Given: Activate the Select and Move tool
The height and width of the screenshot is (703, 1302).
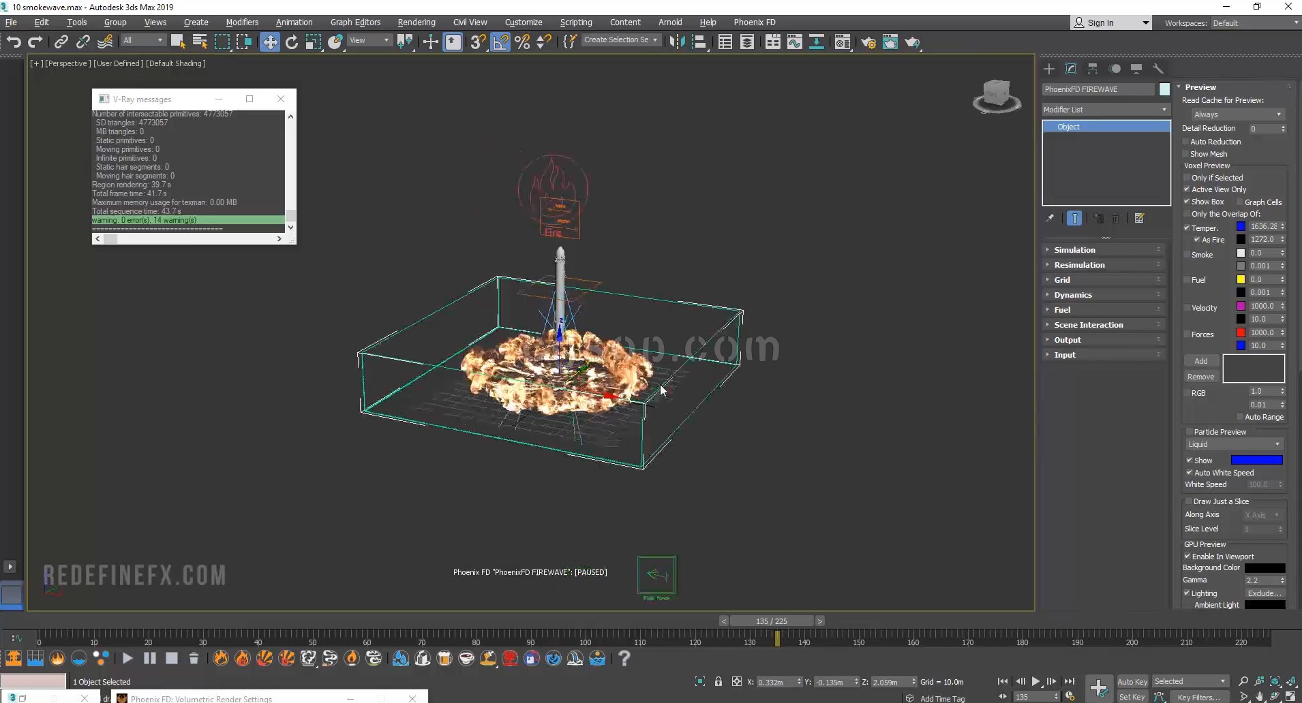Looking at the screenshot, I should point(270,42).
